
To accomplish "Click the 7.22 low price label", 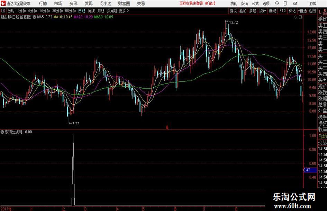I will (76, 124).
